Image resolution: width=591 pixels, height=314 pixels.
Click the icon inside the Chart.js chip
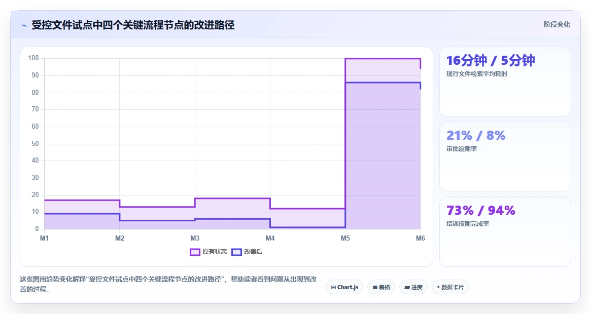click(x=333, y=287)
